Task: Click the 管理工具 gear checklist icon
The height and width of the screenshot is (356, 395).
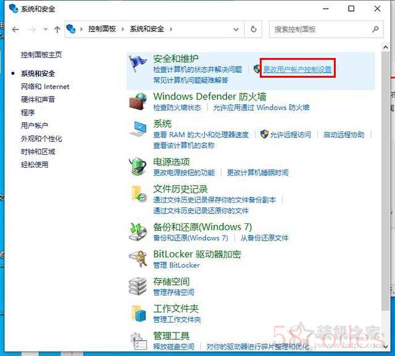Action: coord(138,341)
